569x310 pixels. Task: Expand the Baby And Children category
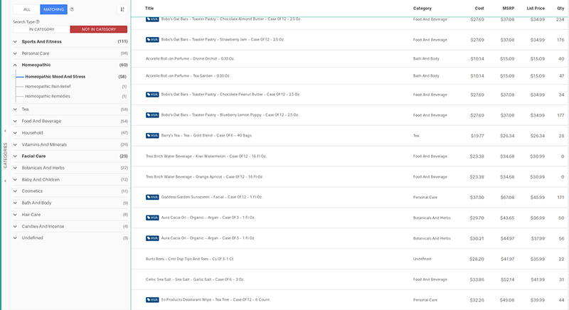15,179
